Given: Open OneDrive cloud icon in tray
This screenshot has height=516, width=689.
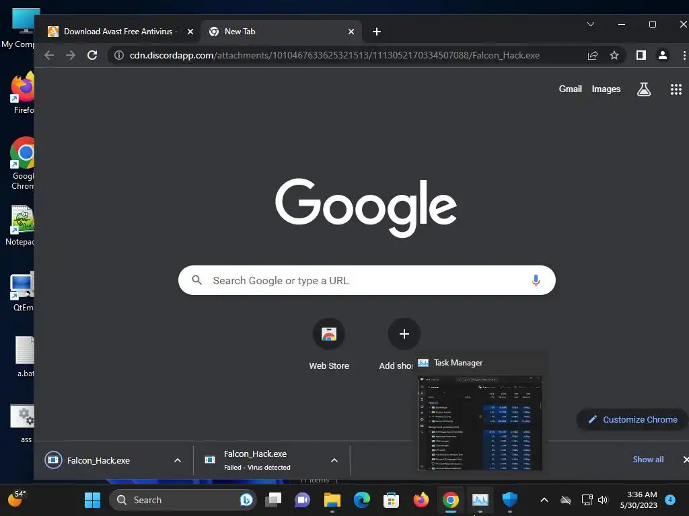Looking at the screenshot, I should [x=566, y=500].
